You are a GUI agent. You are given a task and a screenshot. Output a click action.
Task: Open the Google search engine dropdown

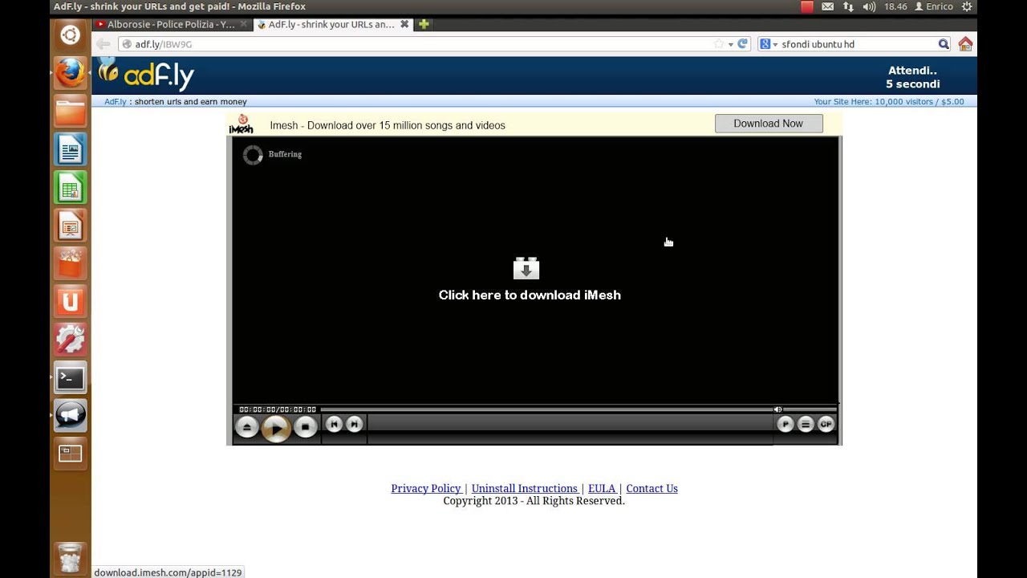769,44
